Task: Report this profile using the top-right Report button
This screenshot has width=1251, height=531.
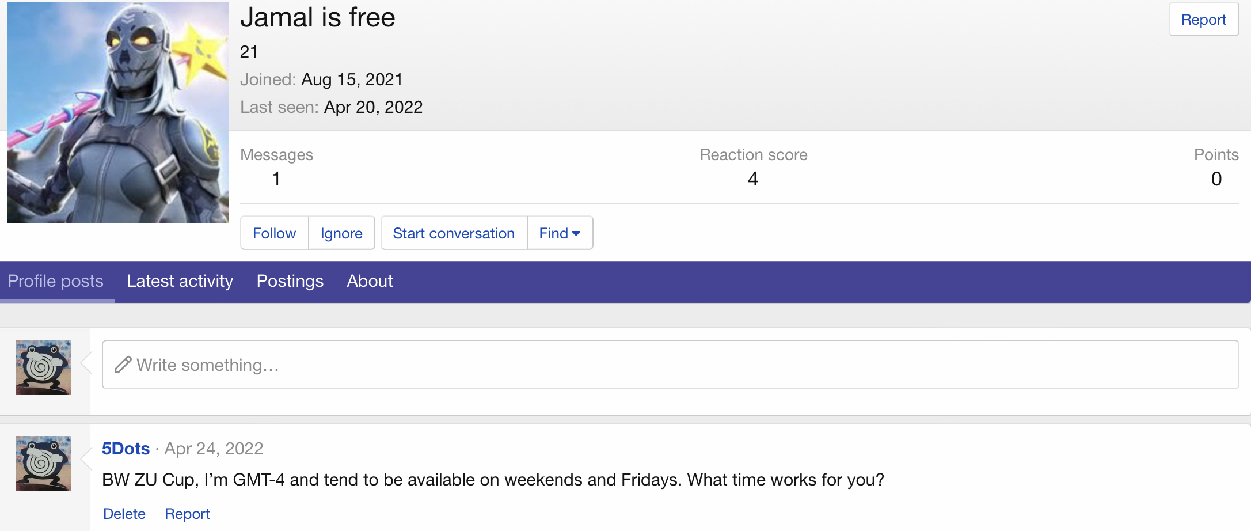Action: click(1203, 20)
